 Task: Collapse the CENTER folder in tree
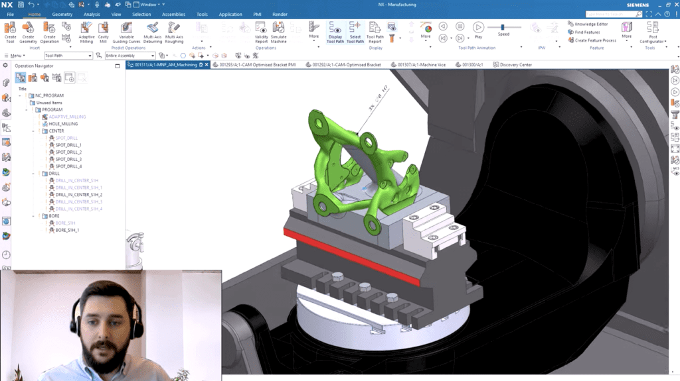tap(34, 131)
